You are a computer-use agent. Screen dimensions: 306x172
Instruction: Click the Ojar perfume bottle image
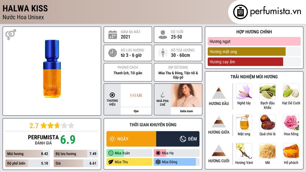[52, 69]
